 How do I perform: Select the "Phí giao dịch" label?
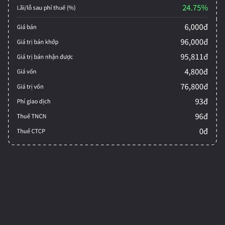(x=34, y=102)
